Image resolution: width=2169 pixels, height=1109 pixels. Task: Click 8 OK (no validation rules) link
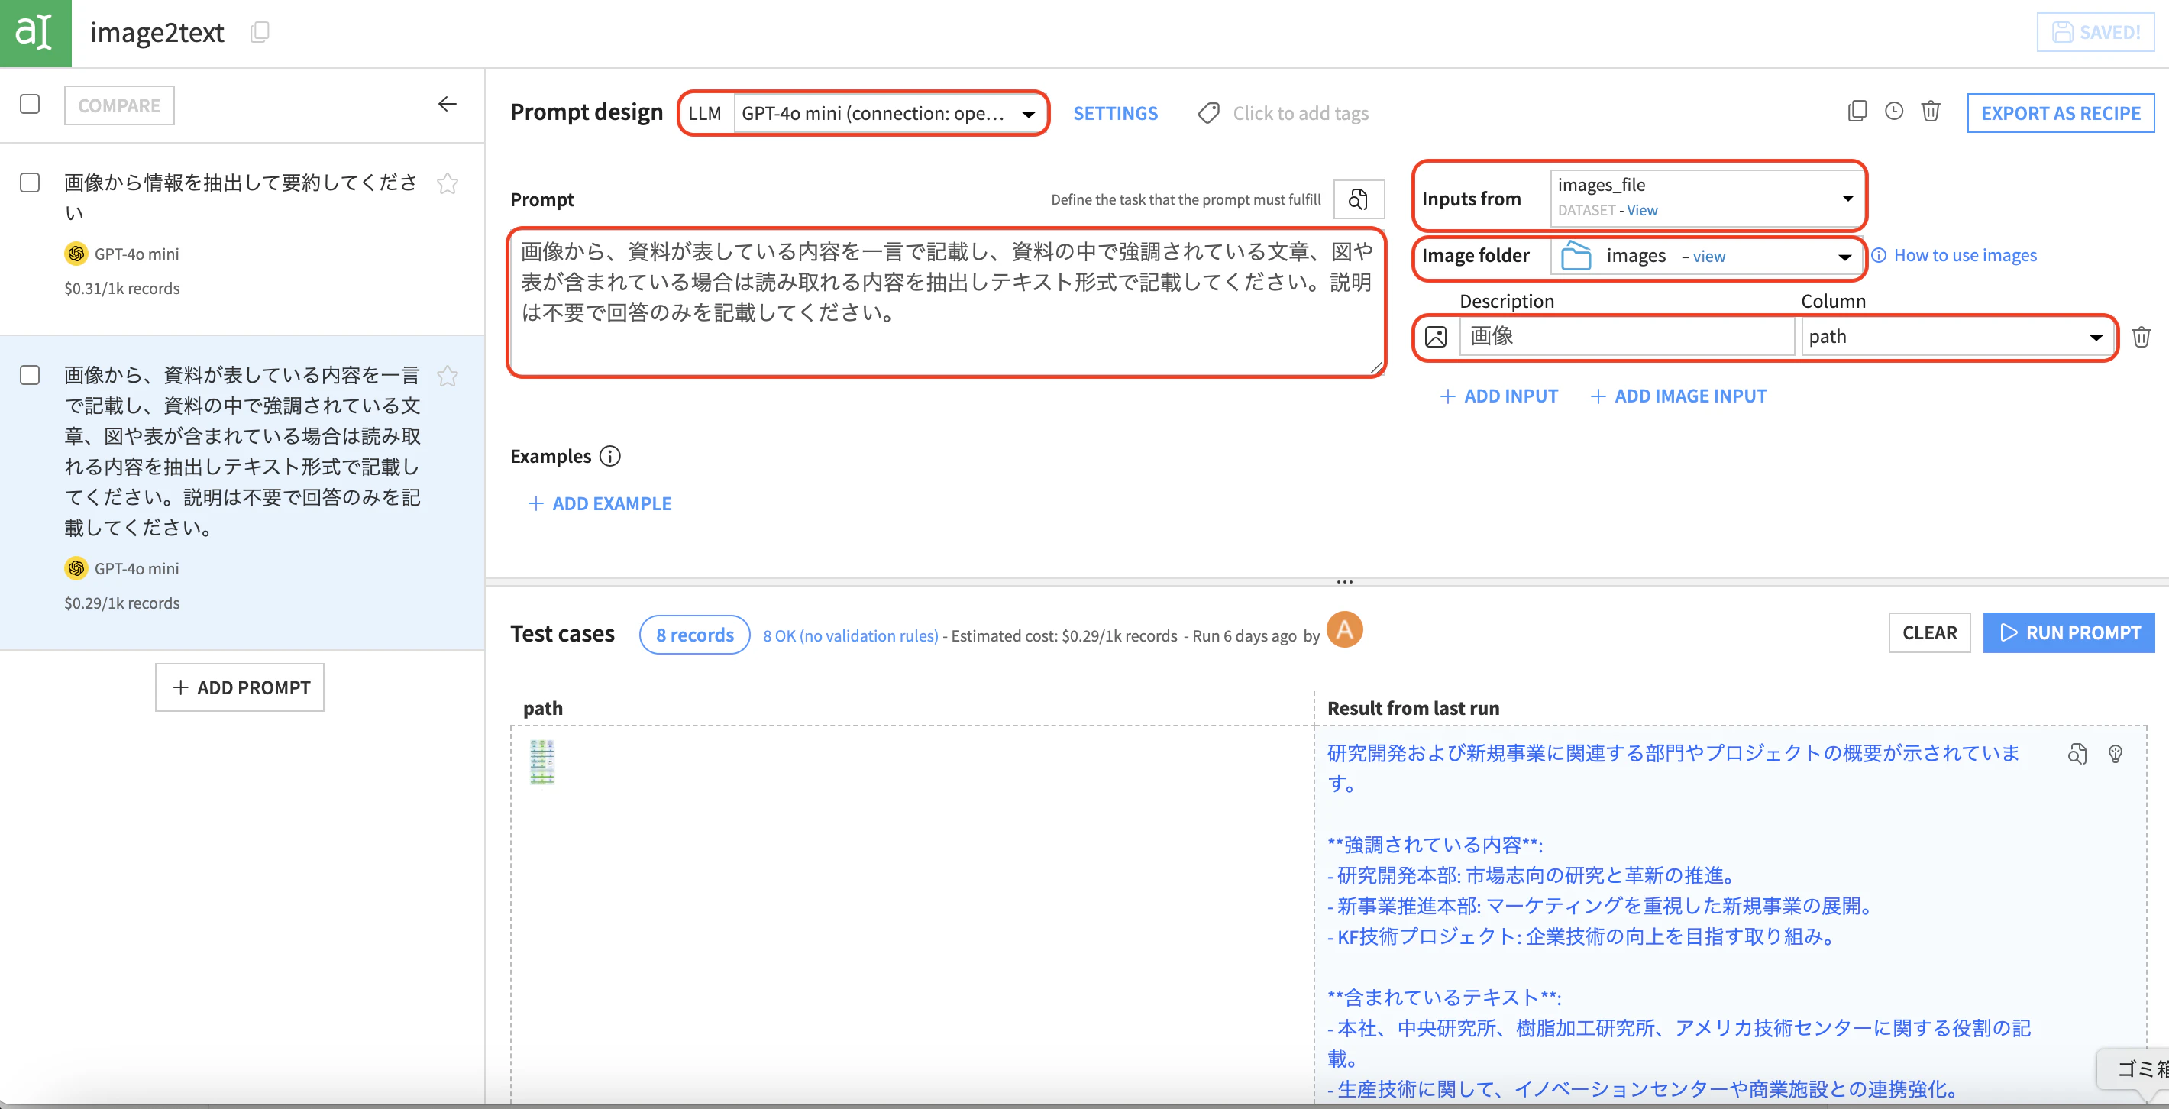click(851, 635)
